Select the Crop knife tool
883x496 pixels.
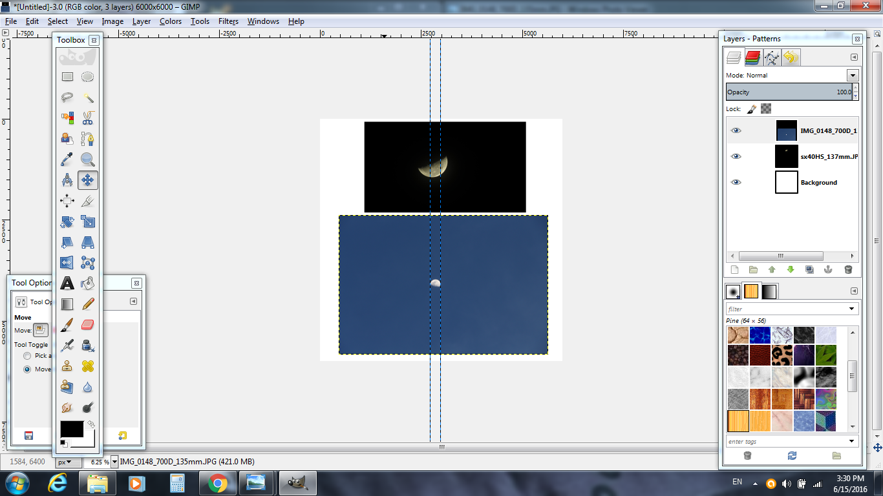[88, 201]
